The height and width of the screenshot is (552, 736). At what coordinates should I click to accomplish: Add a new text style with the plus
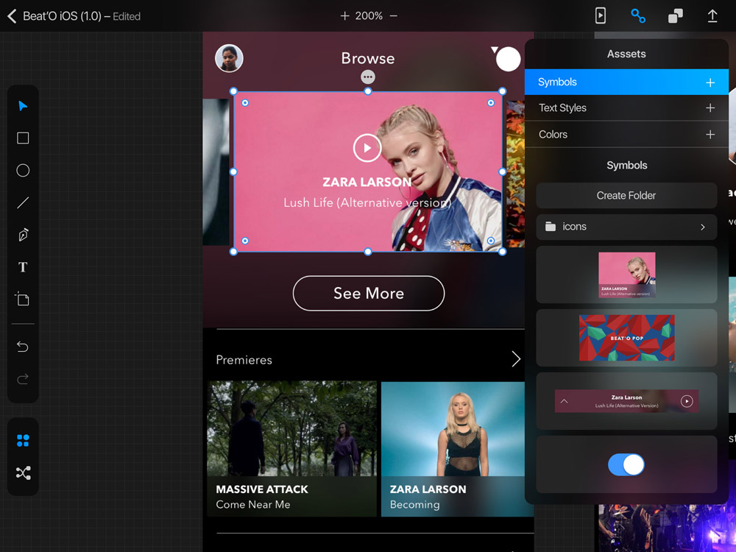pos(710,108)
